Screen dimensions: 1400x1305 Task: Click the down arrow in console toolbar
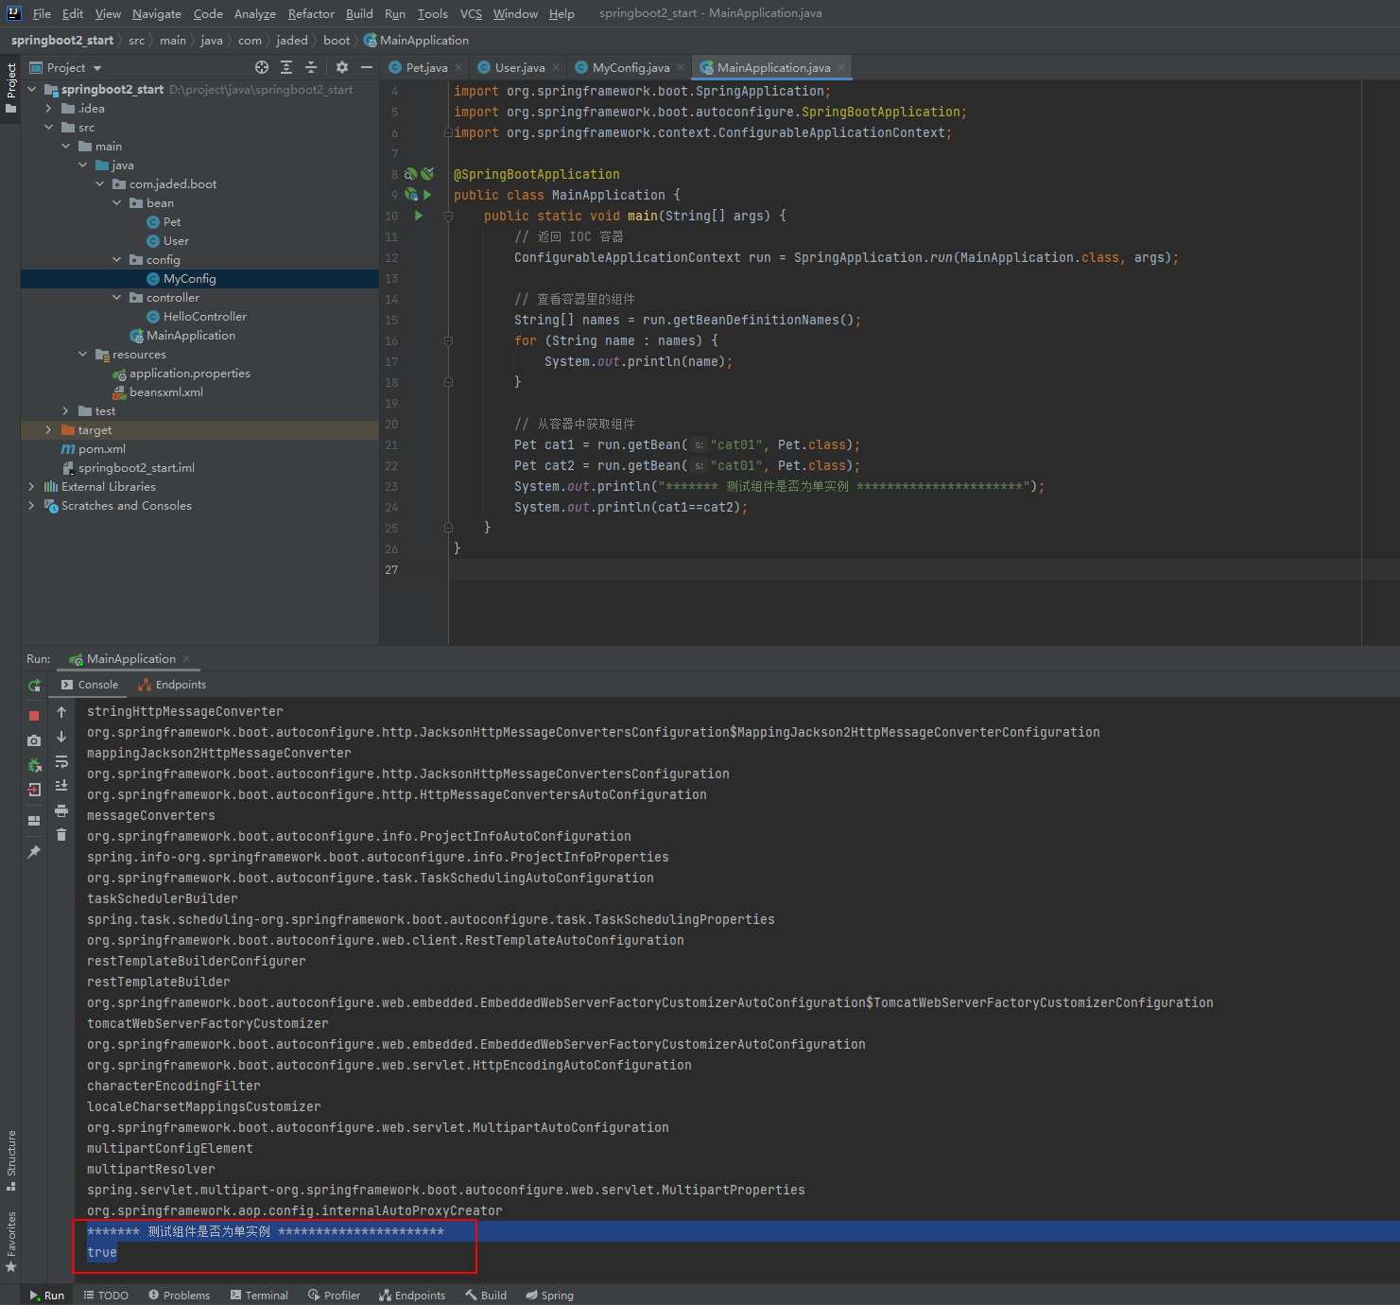click(x=61, y=737)
